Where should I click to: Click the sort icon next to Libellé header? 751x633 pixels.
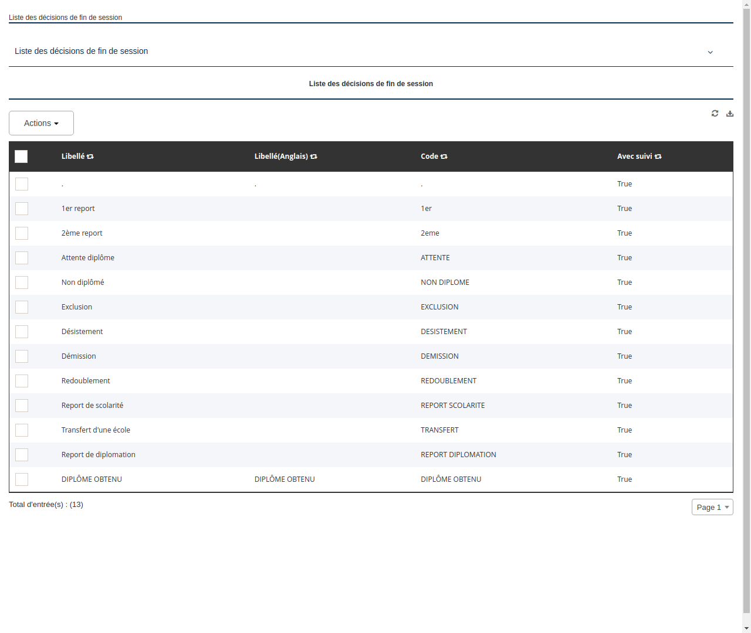click(90, 156)
